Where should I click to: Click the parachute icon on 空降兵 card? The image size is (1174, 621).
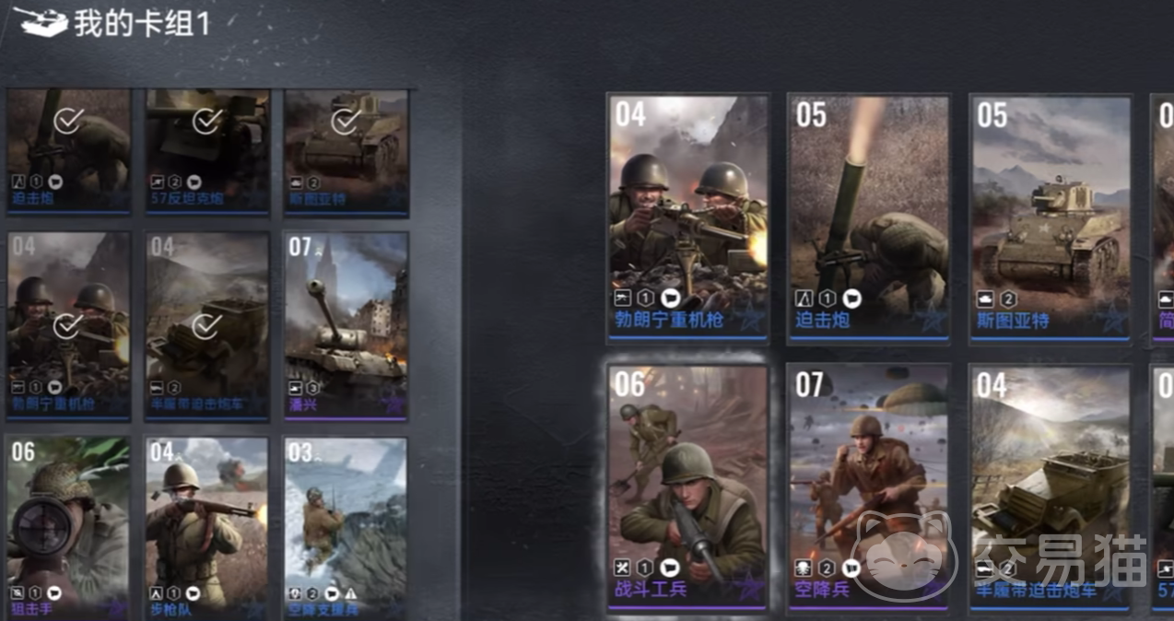click(x=804, y=568)
